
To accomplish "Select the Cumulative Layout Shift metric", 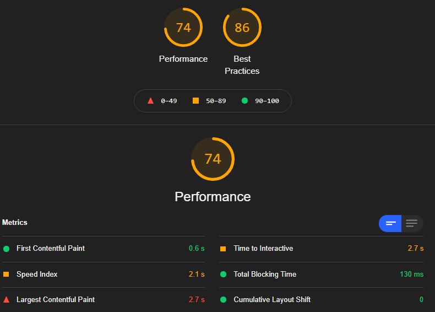I will 321,299.
